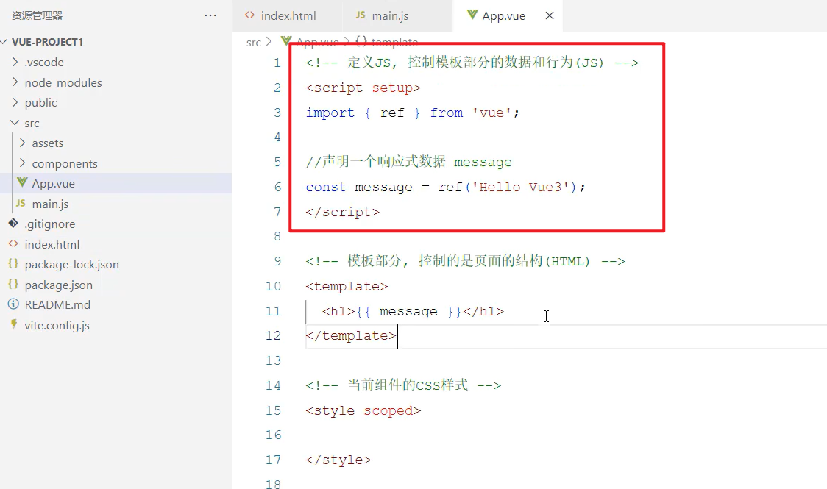
Task: Click line number 15 in the gutter
Action: point(273,410)
